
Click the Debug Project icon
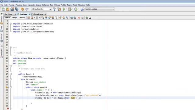pos(70,9)
